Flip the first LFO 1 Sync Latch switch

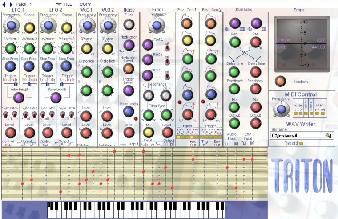(5, 114)
